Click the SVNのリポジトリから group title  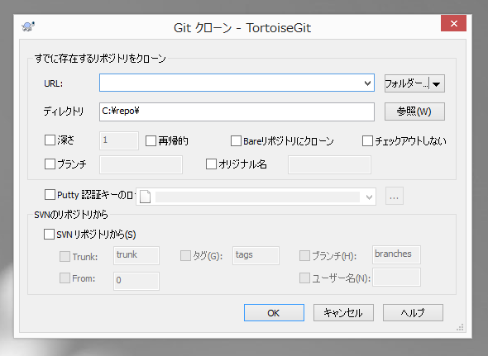70,215
